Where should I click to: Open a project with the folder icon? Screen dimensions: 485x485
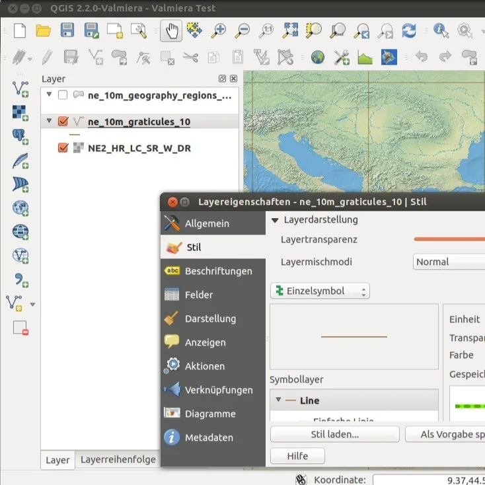(44, 30)
